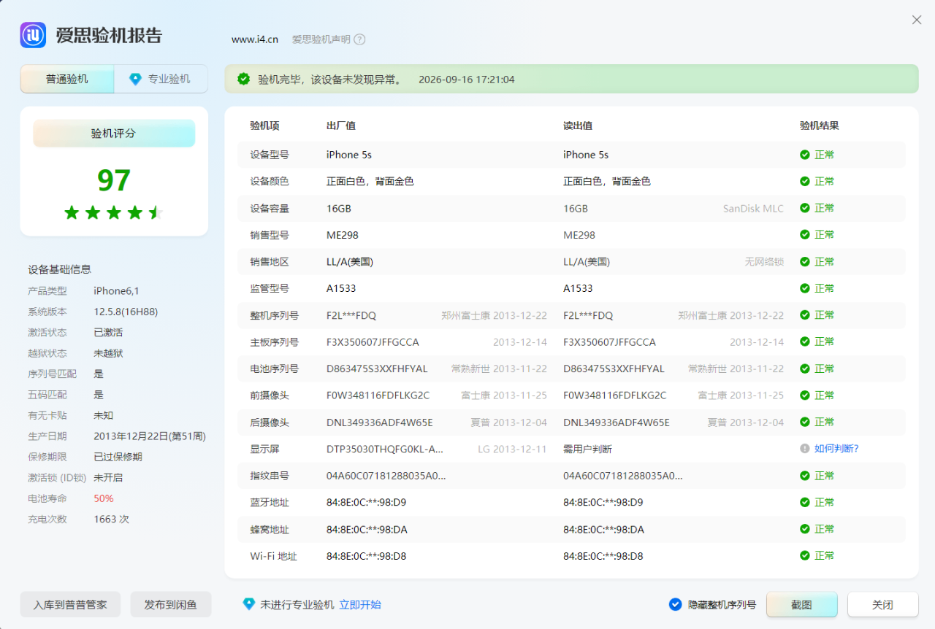
Task: Click the system version 12.5.8(16H88)
Action: [x=126, y=312]
